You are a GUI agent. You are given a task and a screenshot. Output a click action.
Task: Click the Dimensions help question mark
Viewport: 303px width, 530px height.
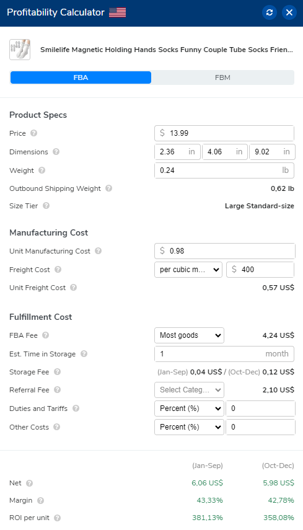(56, 152)
